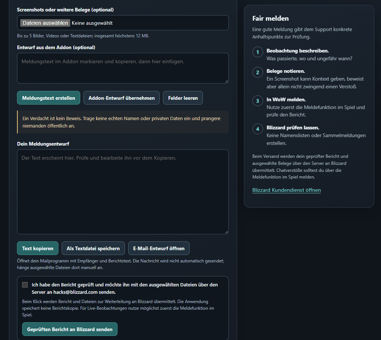The image size is (381, 340).
Task: Click the 'Ich habe den Bericht geprüft' label text
Action: click(x=125, y=289)
